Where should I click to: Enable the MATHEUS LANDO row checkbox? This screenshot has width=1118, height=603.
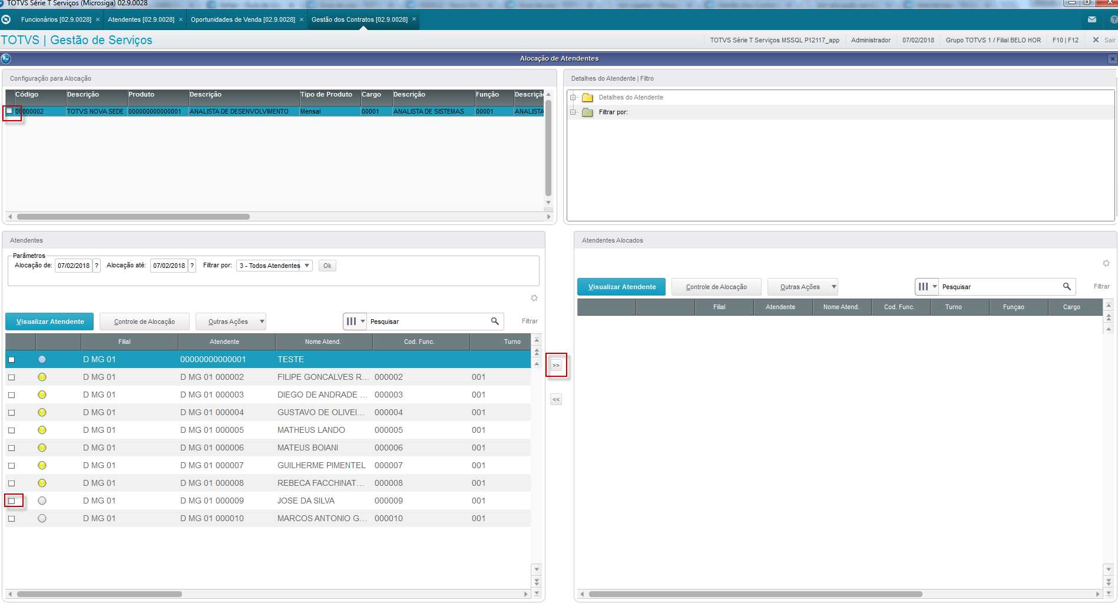click(x=11, y=430)
